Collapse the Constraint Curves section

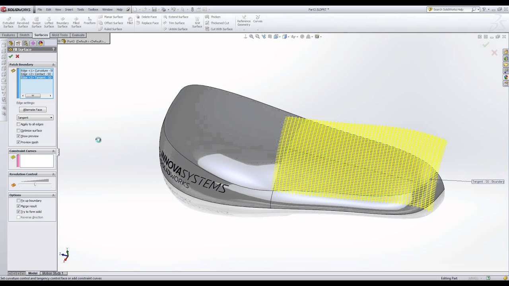(53, 151)
